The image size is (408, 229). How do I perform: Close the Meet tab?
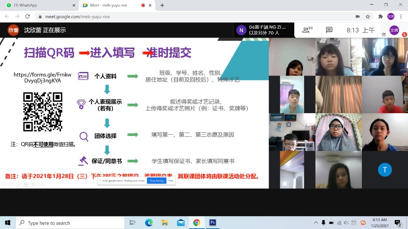[150, 5]
